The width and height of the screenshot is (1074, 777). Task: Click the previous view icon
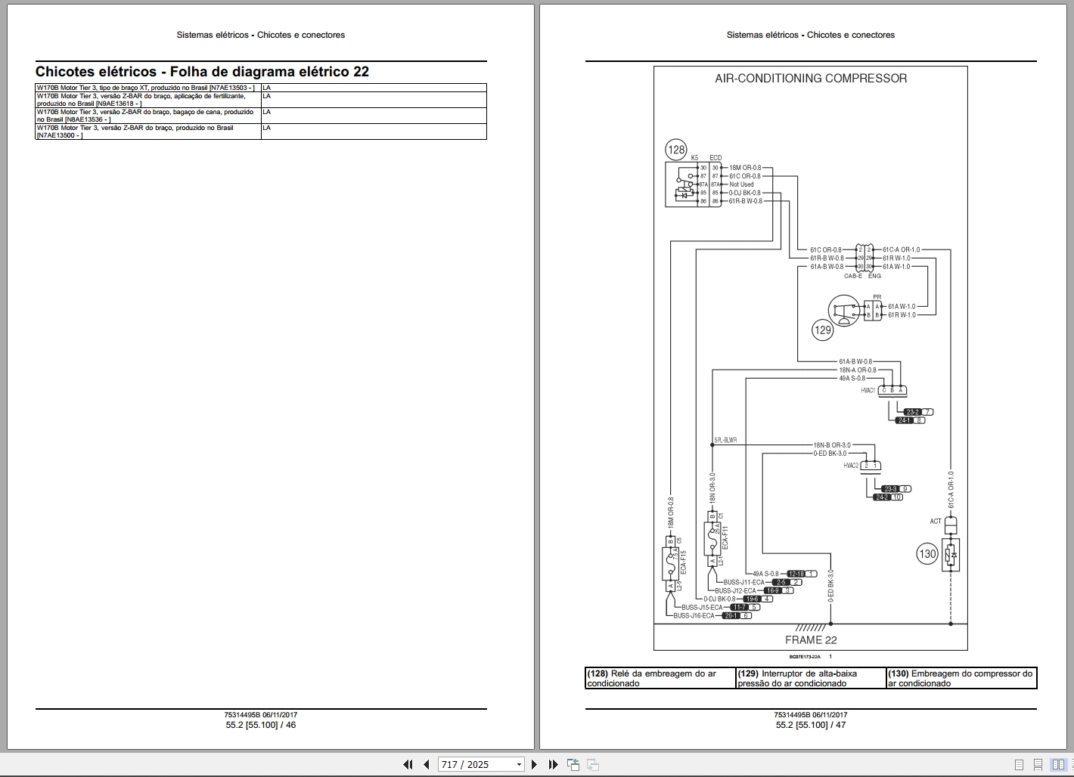(x=573, y=764)
